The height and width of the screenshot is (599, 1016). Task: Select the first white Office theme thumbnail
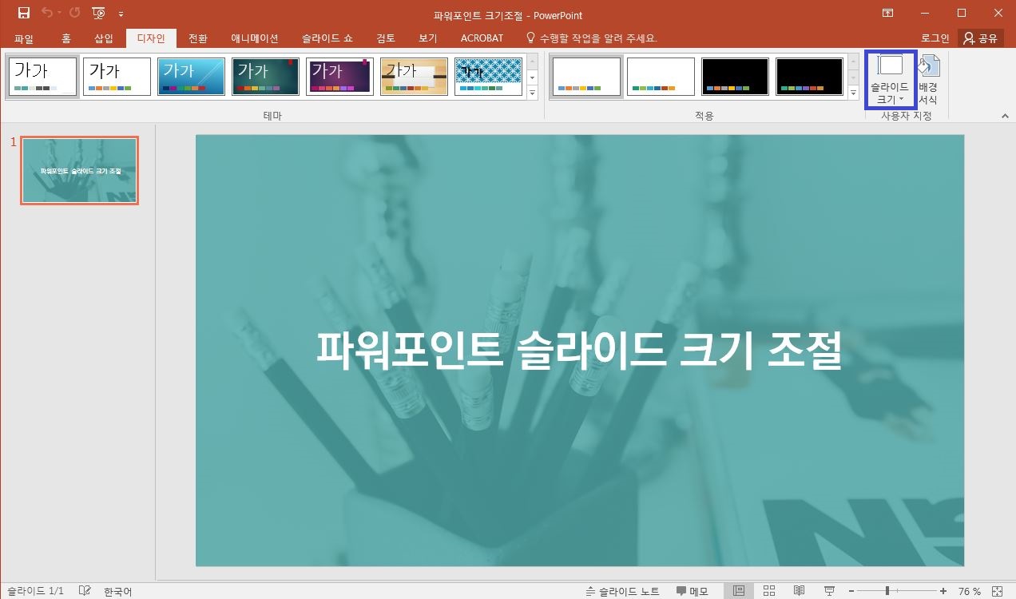43,77
